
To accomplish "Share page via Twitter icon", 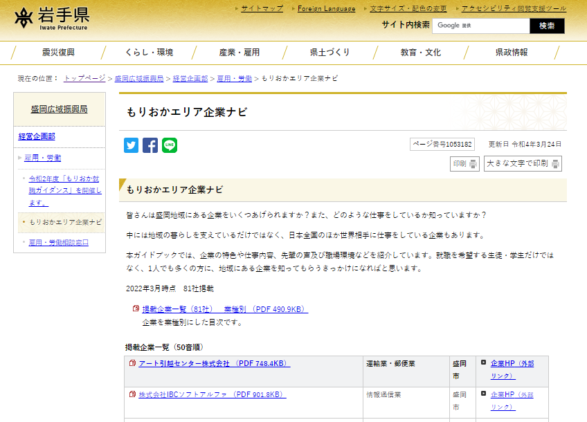I will coord(132,145).
